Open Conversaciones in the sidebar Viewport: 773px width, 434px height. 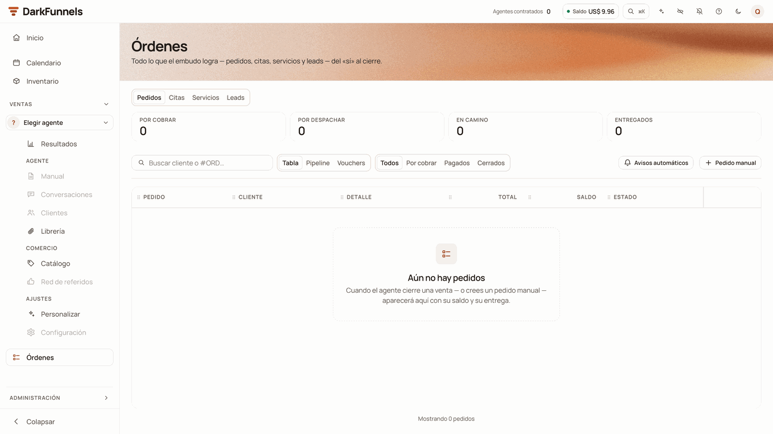(67, 194)
